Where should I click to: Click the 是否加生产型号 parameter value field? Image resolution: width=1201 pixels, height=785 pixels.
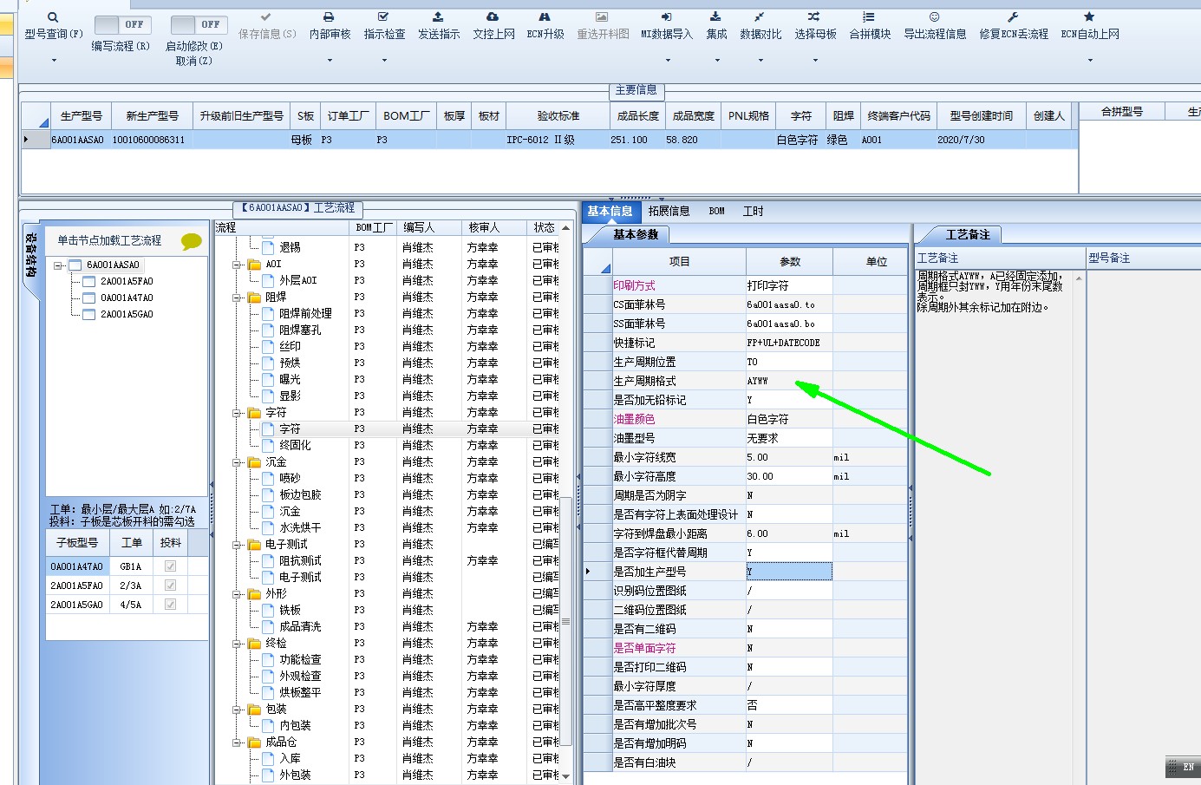click(788, 572)
